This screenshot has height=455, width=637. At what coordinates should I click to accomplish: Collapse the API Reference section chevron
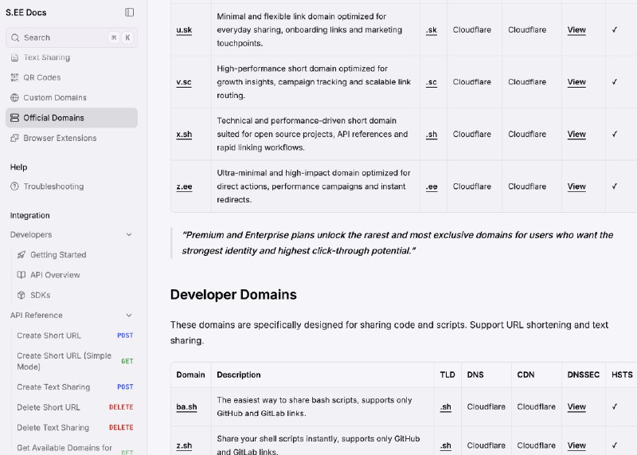point(129,316)
